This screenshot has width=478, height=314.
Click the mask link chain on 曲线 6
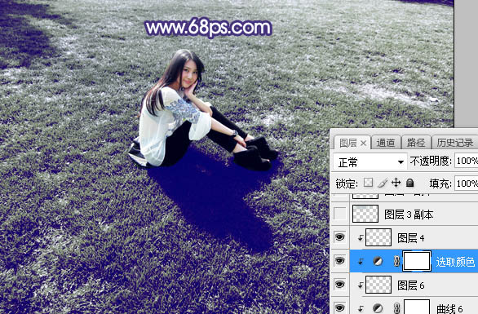click(x=396, y=308)
